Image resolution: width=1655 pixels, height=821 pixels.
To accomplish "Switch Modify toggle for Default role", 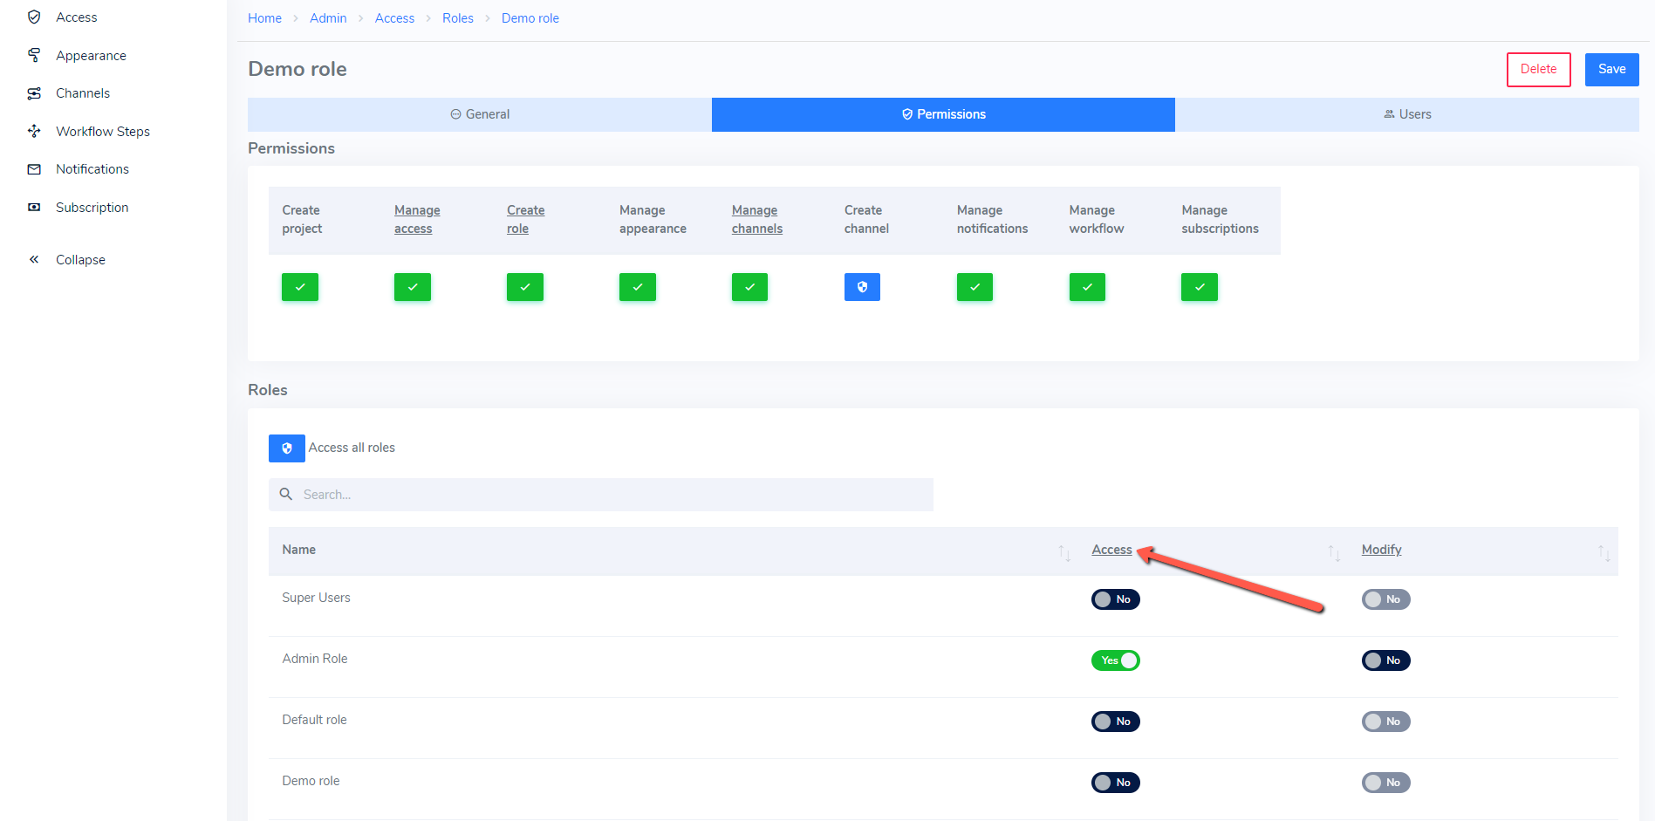I will tap(1386, 722).
